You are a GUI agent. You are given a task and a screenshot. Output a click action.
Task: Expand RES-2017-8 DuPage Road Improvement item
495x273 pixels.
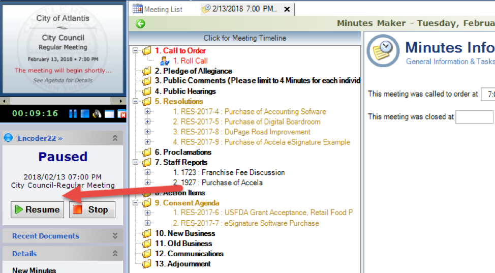click(x=147, y=132)
